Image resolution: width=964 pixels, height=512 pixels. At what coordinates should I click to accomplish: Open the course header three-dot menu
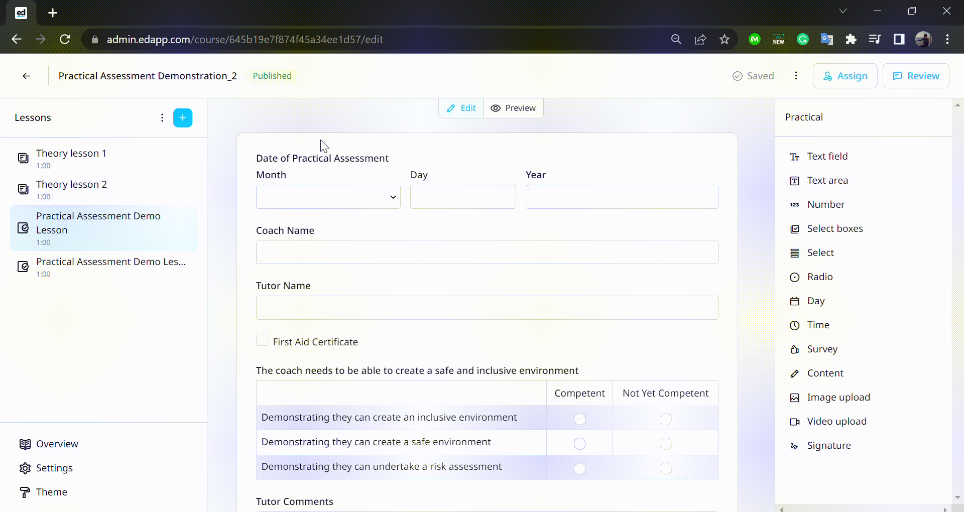pyautogui.click(x=796, y=76)
